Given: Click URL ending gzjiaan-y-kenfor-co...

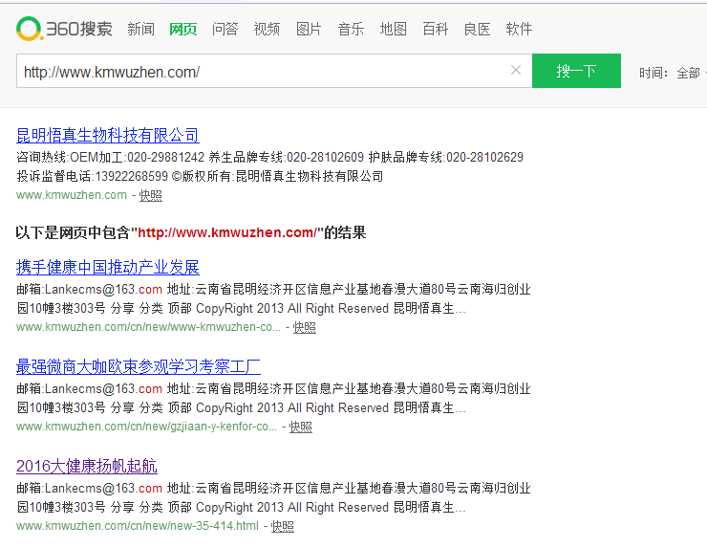Looking at the screenshot, I should [146, 427].
